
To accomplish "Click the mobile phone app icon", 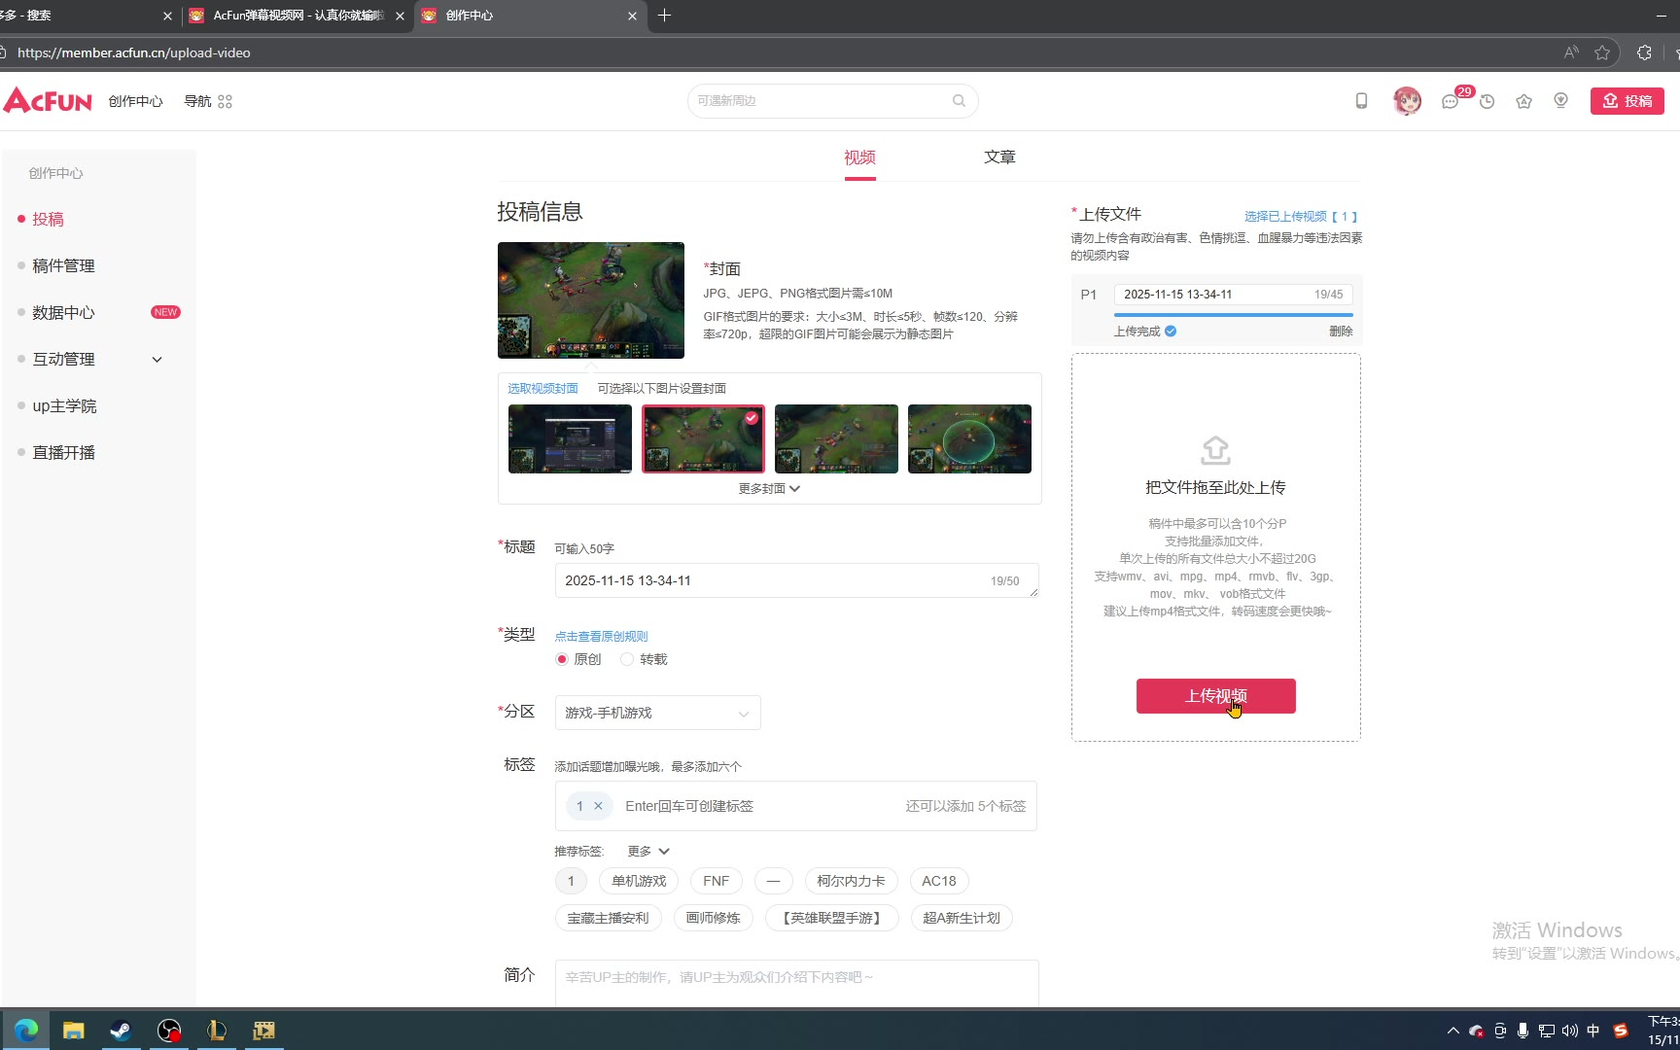I will (1361, 101).
